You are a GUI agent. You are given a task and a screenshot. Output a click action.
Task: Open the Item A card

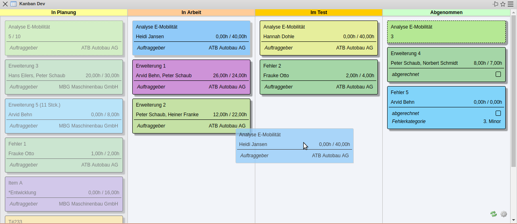click(64, 194)
